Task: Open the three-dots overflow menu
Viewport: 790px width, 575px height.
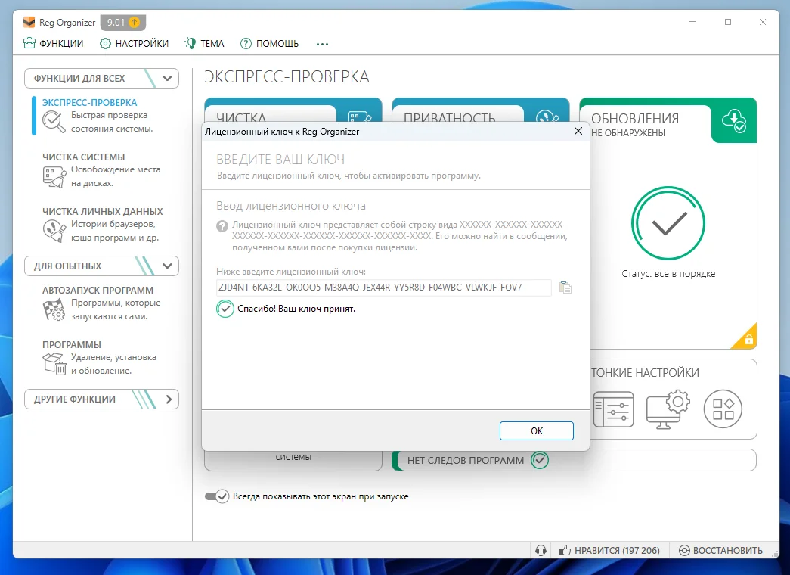Action: click(323, 44)
